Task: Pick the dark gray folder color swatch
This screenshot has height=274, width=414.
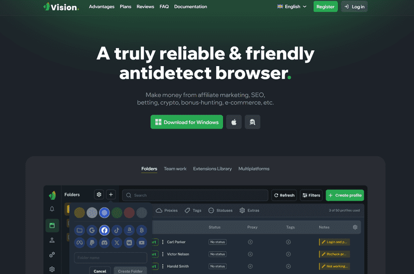Action: tap(141, 212)
